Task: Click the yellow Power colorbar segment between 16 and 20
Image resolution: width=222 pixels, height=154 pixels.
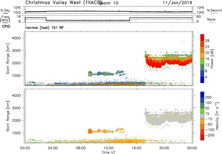Action: point(202,56)
